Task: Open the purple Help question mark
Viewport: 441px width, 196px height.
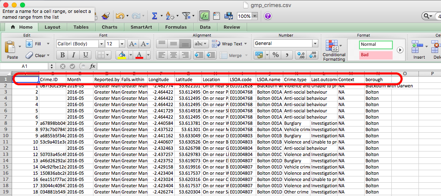Action: coord(268,16)
